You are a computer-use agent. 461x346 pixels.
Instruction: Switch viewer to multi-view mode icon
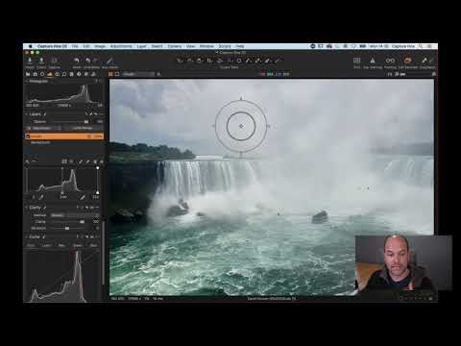[x=110, y=74]
